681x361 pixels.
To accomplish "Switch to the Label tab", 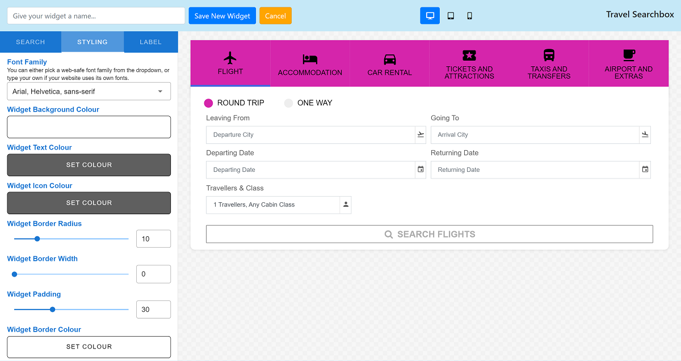I will click(x=151, y=42).
